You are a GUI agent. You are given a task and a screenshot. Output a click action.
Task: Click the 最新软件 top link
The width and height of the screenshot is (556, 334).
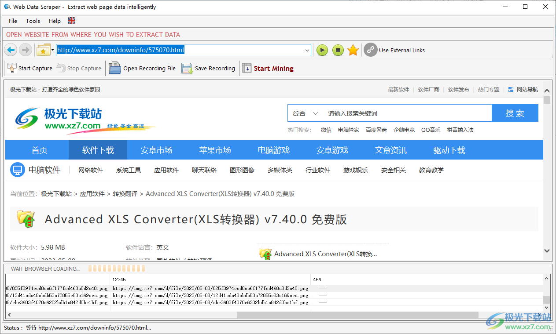(x=398, y=89)
